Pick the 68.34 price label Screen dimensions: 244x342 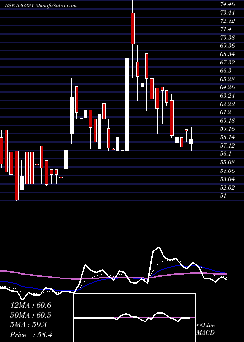228,54
